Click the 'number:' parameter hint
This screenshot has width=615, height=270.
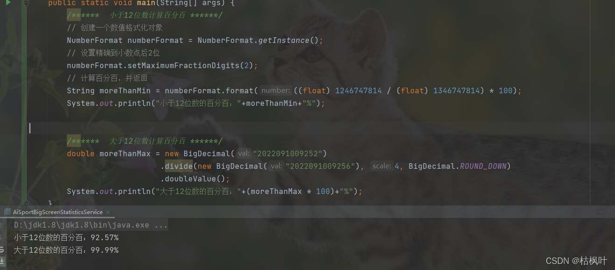276,90
